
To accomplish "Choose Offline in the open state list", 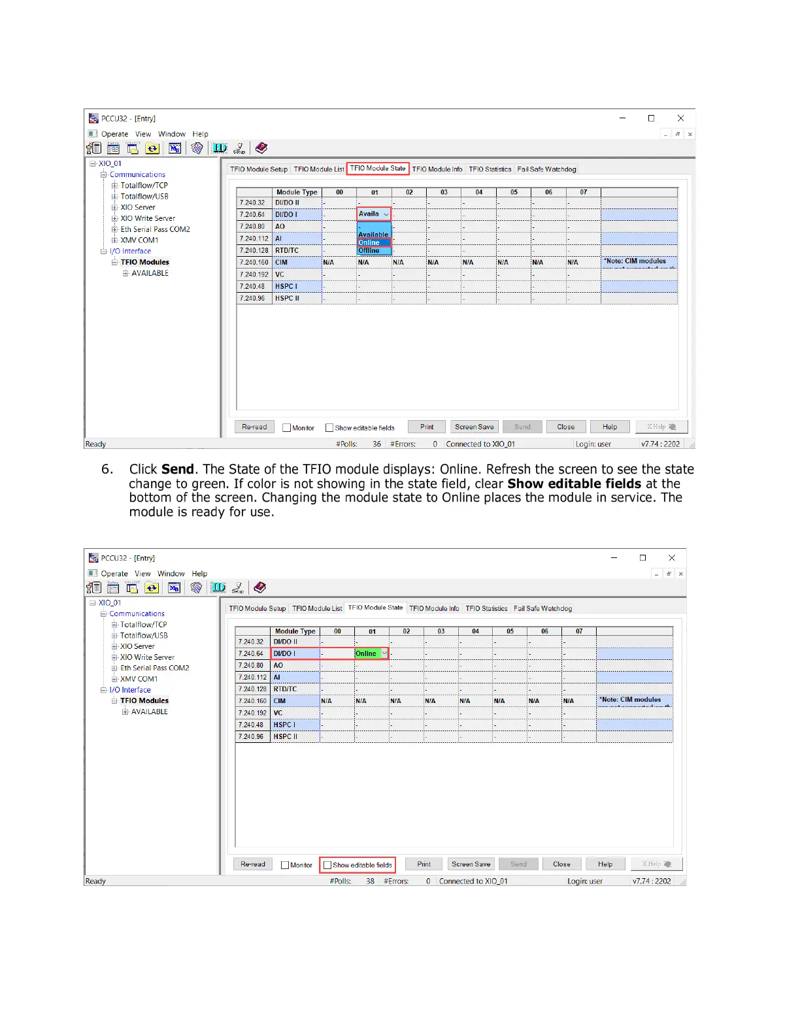I will point(374,250).
